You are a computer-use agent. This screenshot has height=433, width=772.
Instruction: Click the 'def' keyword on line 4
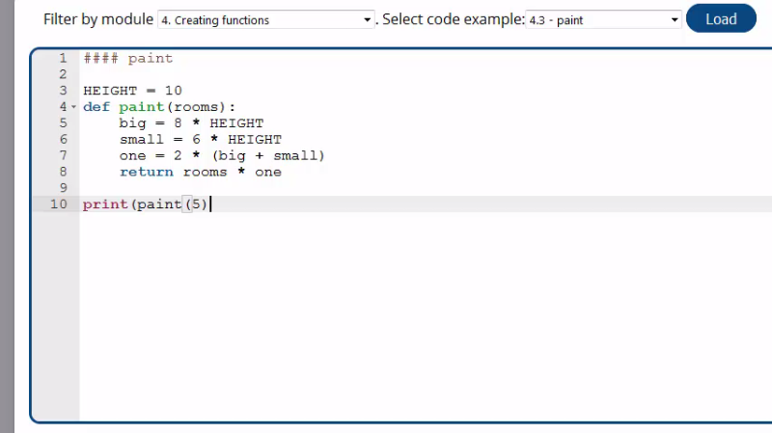pos(96,107)
